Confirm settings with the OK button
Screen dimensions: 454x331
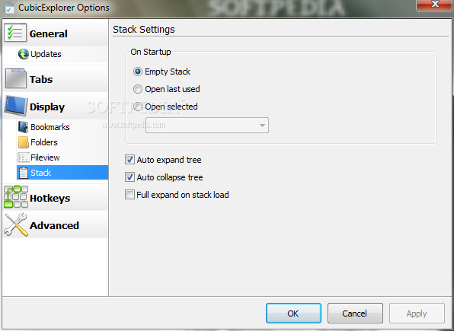[x=293, y=313]
